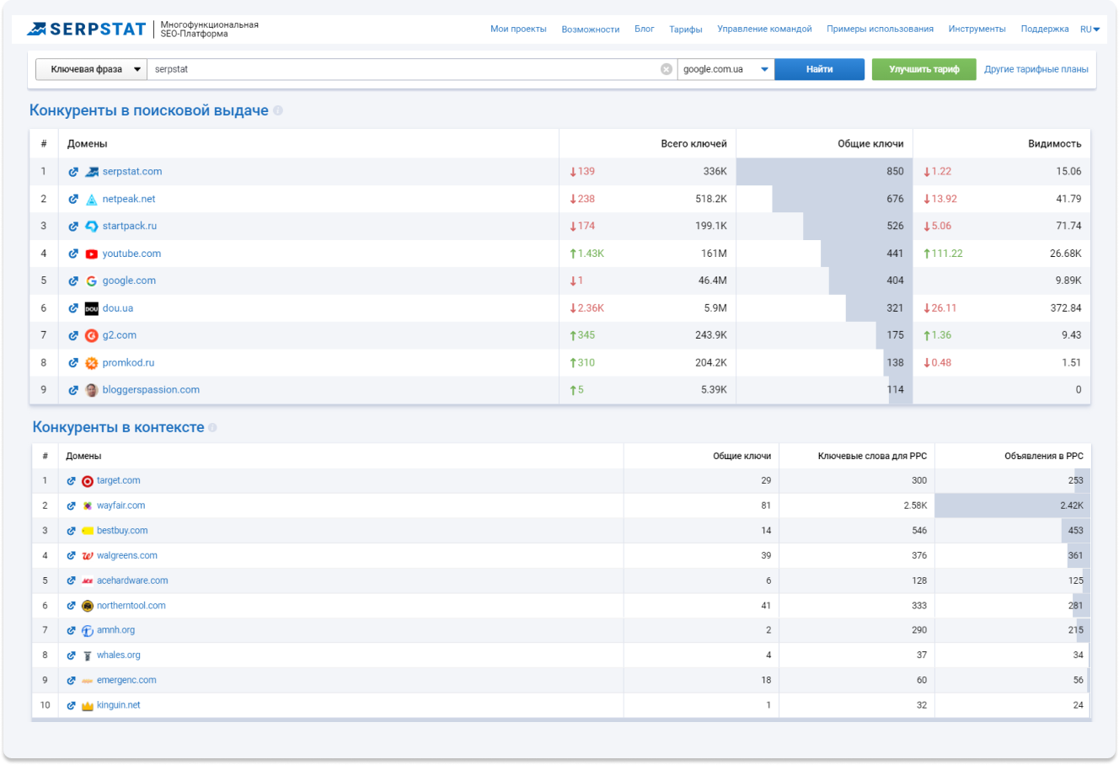Open external link icon for youtube.com
The width and height of the screenshot is (1119, 765).
[73, 254]
